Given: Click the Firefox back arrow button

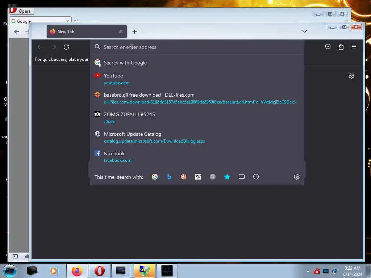Looking at the screenshot, I should (x=40, y=47).
